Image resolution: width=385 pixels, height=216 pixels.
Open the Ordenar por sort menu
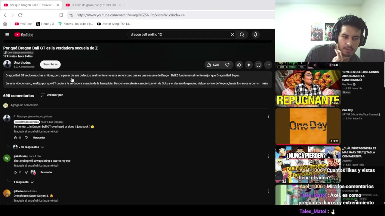(x=52, y=95)
